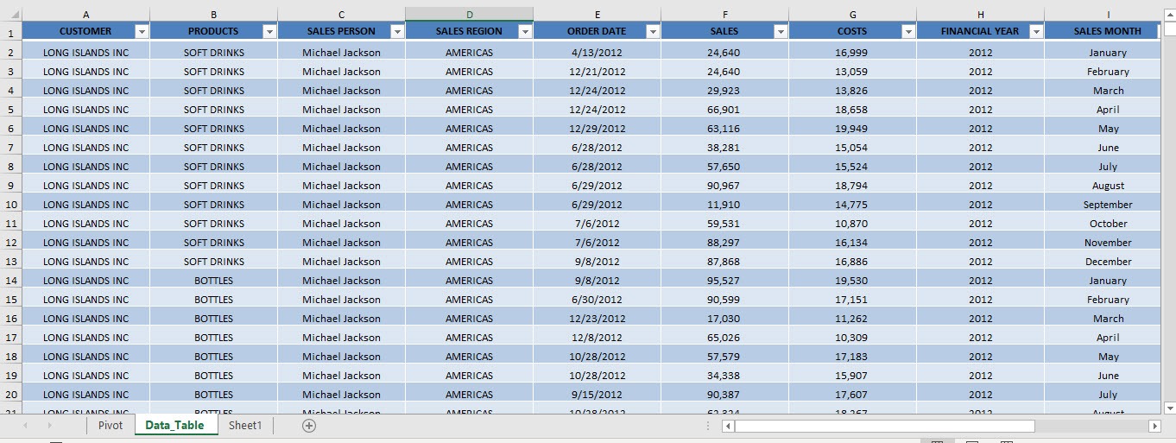Open the SALES REGION filter dropdown
The height and width of the screenshot is (443, 1176).
(525, 31)
